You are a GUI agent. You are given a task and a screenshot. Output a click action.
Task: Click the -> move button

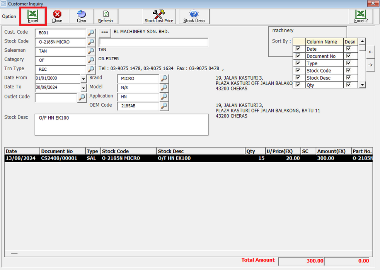click(371, 65)
